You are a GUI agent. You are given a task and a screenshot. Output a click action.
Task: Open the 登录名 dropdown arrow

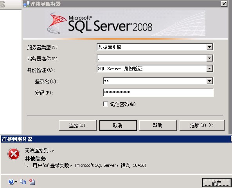point(209,81)
